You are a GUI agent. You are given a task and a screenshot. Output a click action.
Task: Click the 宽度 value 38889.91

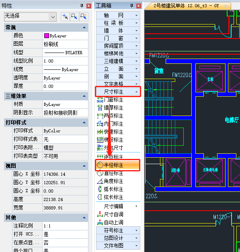[65, 208]
